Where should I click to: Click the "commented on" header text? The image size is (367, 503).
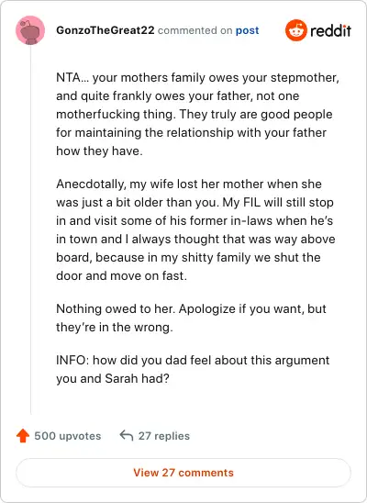195,30
